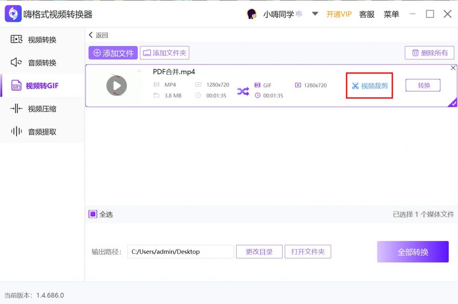Click the user avatar icon
The height and width of the screenshot is (304, 458).
tap(252, 14)
